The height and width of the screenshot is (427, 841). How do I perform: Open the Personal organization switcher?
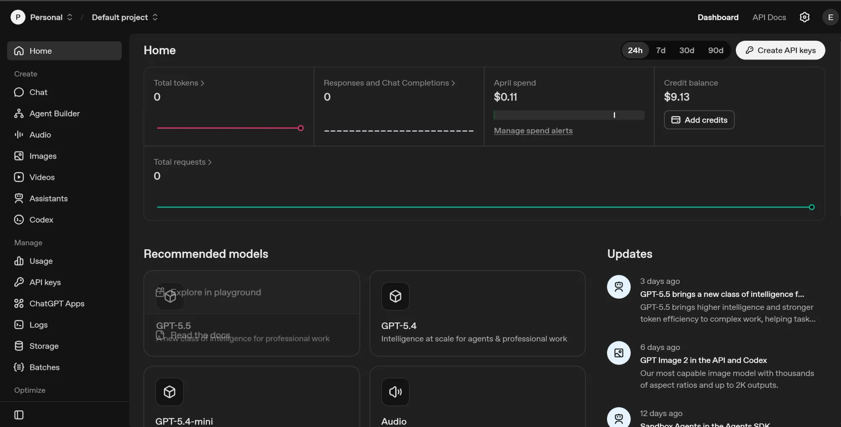click(51, 17)
